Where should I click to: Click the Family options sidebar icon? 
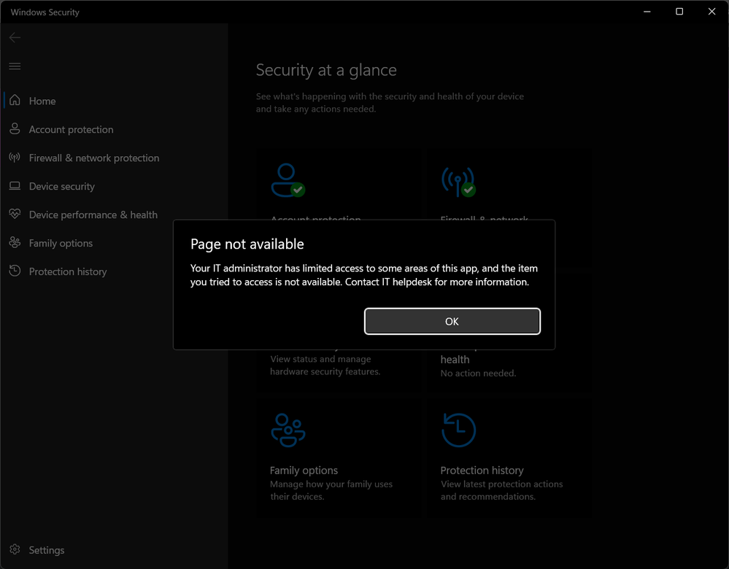15,243
